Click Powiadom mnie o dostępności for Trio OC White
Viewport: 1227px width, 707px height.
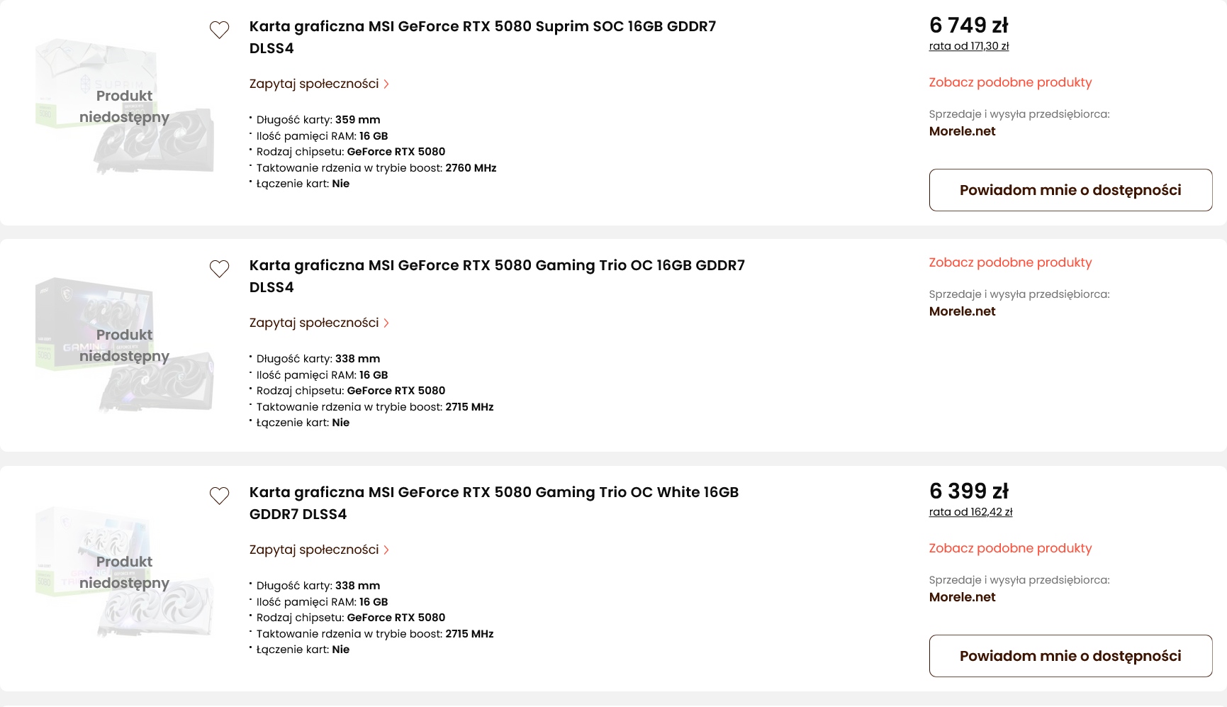point(1070,656)
